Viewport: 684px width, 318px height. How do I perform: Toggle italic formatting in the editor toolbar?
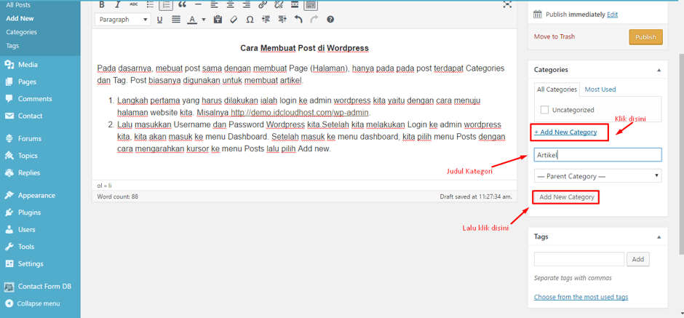tap(117, 5)
